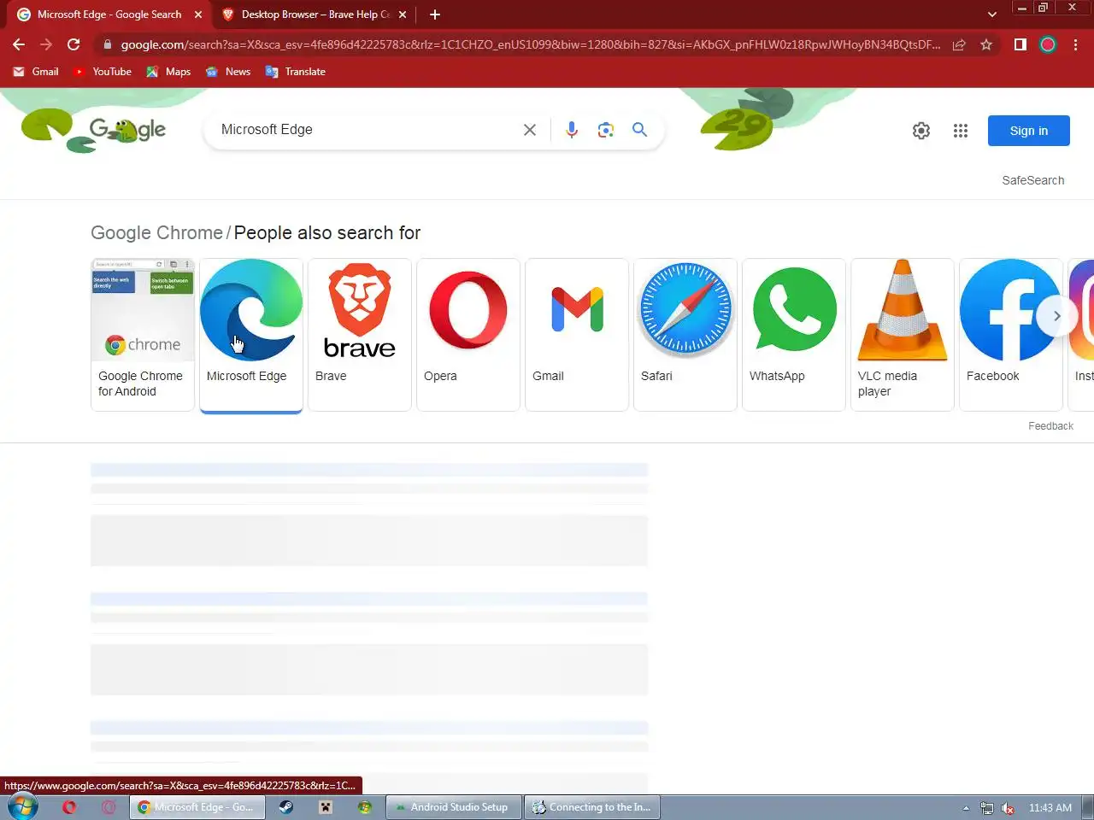
Task: Select the Opera card
Action: [x=468, y=335]
